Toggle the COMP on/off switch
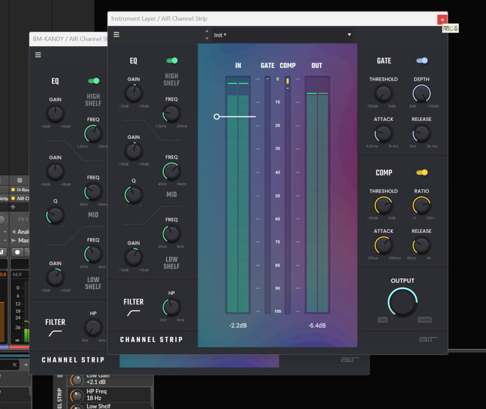This screenshot has height=409, width=486. coord(422,172)
